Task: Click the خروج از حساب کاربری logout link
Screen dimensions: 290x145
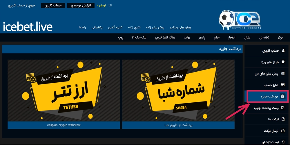Action: tap(21, 5)
